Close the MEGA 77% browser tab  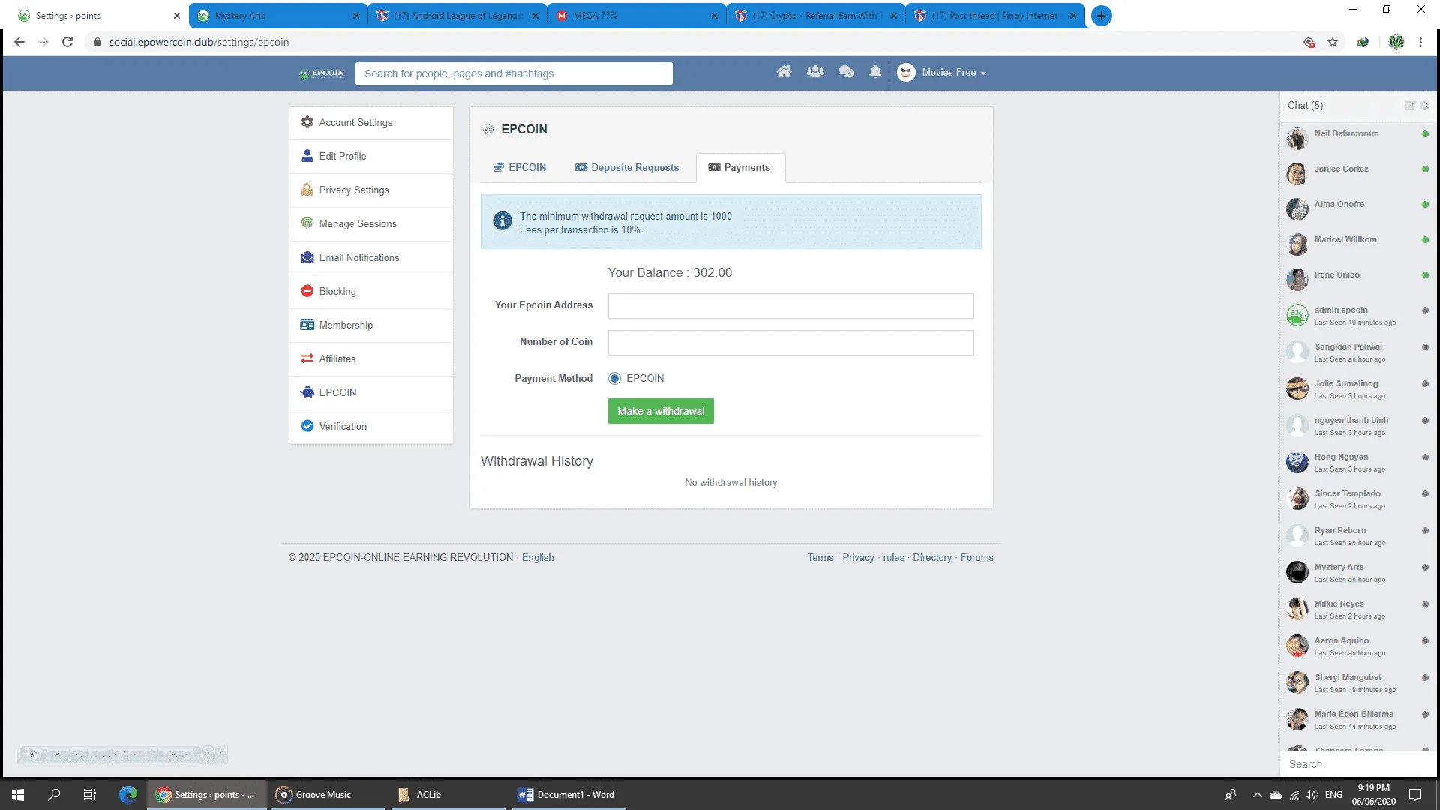click(x=714, y=16)
